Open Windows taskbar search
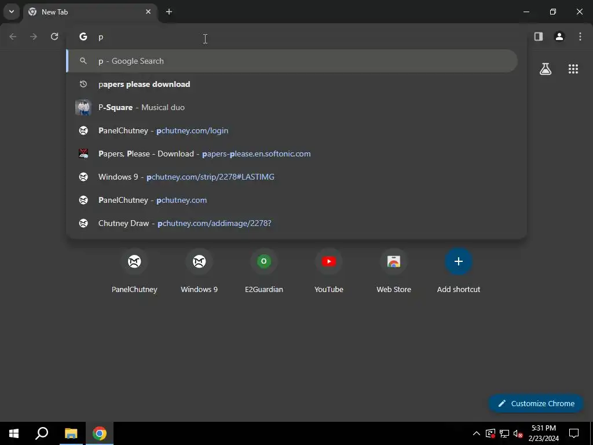 [42, 433]
